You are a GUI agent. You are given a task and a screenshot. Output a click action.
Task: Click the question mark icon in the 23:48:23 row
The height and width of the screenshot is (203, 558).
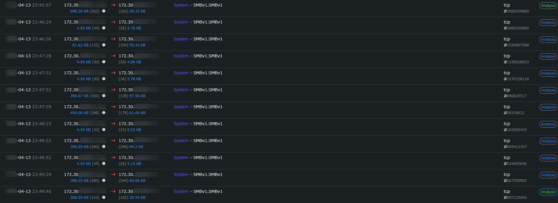[104, 130]
